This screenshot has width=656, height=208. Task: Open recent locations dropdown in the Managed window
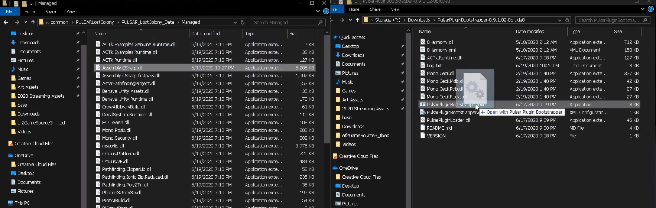pyautogui.click(x=26, y=22)
